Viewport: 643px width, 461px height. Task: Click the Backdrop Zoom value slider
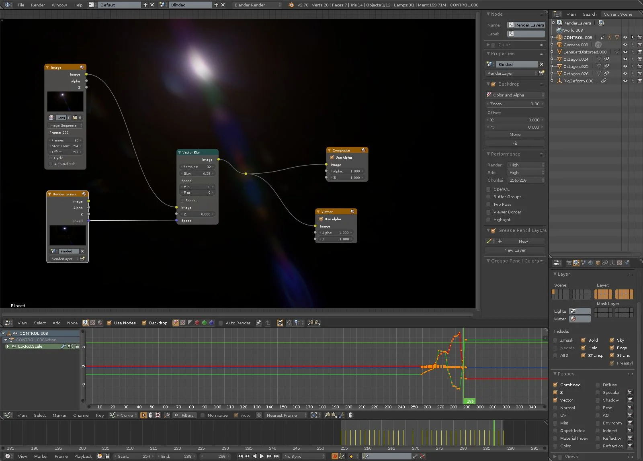pos(515,104)
